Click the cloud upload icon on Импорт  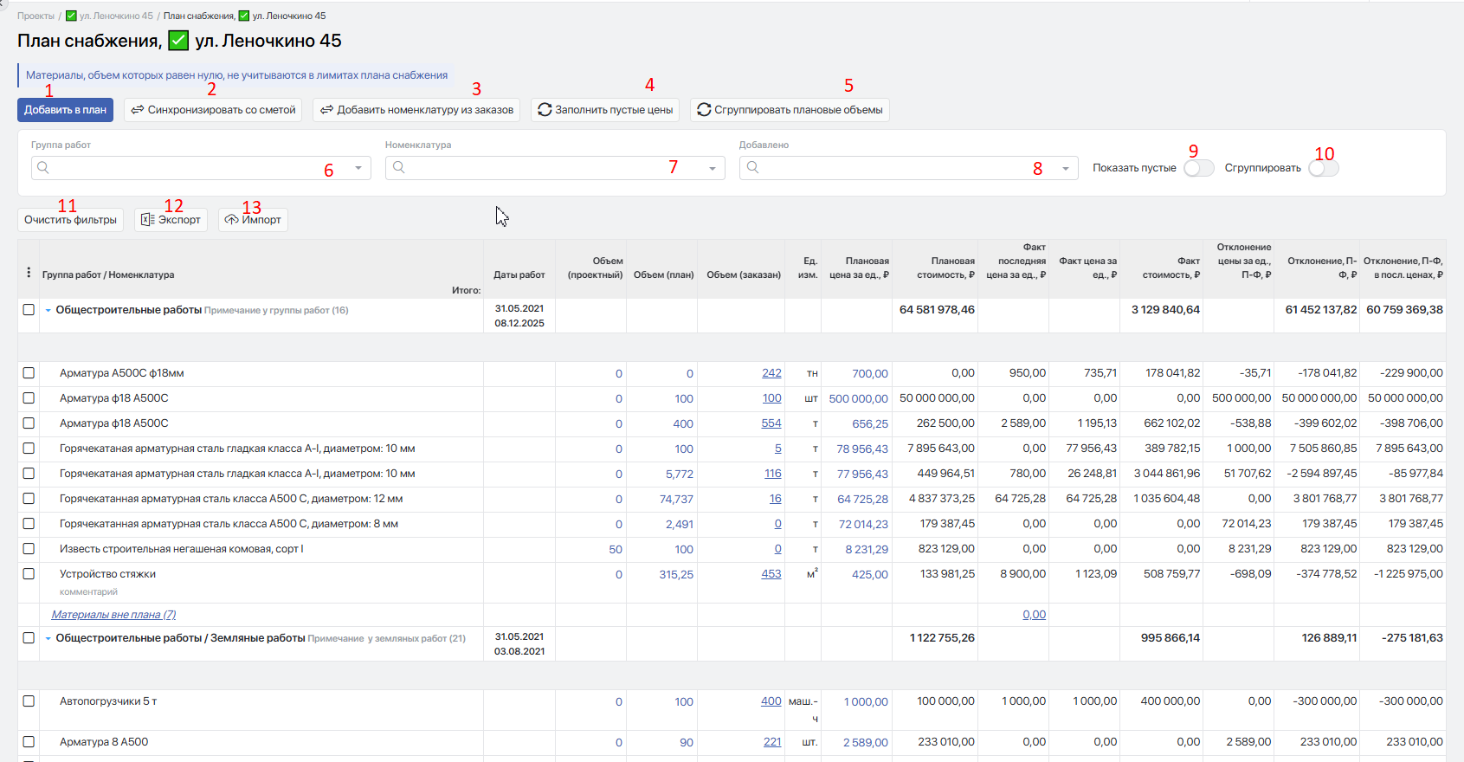231,220
